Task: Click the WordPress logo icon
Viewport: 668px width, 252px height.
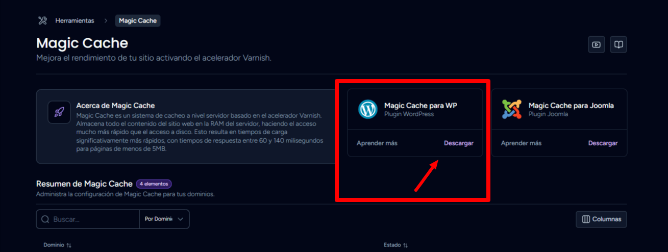Action: (367, 109)
